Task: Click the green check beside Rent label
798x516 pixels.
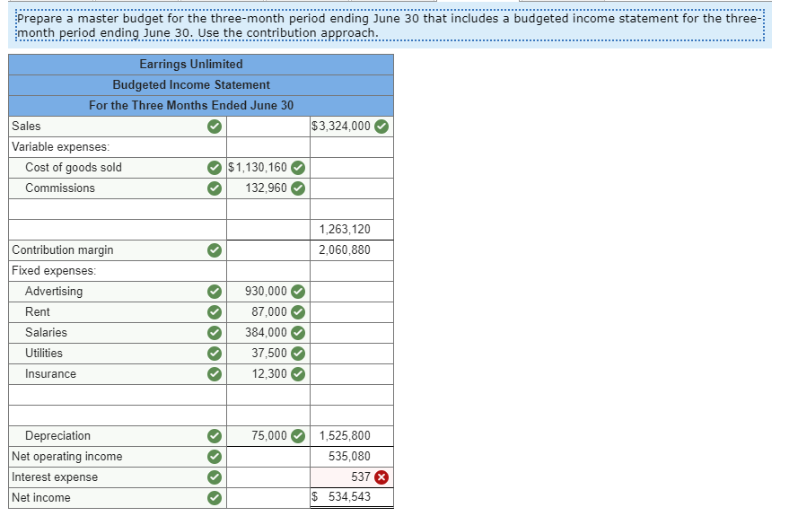Action: (215, 312)
